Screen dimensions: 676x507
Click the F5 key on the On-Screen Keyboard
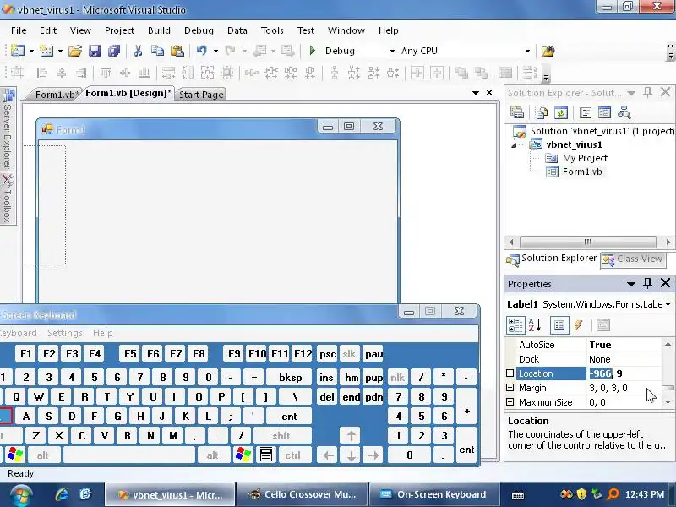pos(130,354)
